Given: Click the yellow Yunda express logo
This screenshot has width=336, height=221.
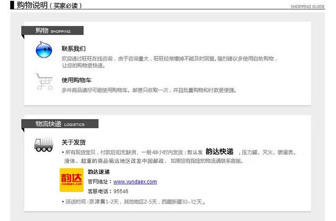Looking at the screenshot, I should click(x=72, y=179).
